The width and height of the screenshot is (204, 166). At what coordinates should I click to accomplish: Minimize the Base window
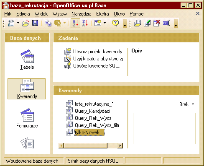point(184,5)
